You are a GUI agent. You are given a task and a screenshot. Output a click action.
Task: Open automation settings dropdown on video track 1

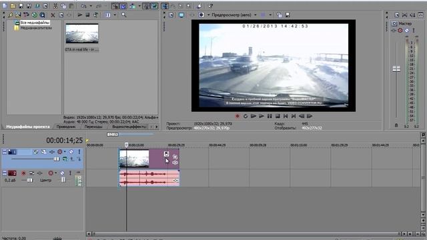65,152
